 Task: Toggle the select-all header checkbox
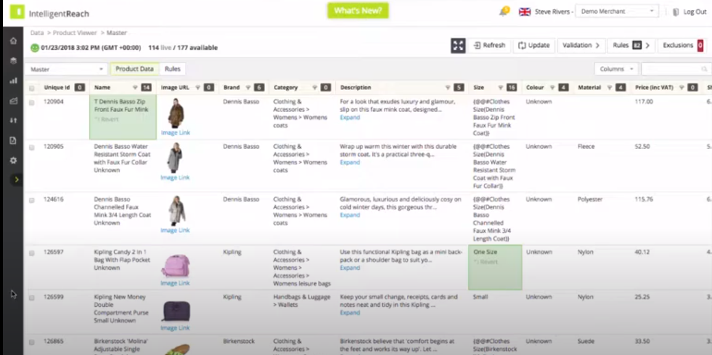point(32,88)
